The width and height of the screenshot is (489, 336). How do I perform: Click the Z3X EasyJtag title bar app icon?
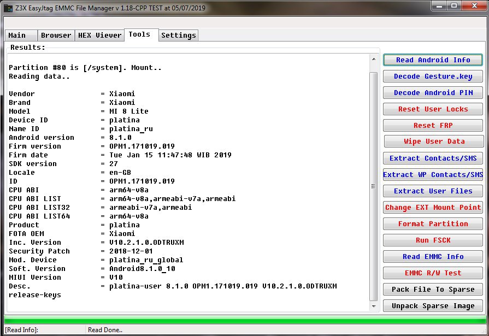8,8
